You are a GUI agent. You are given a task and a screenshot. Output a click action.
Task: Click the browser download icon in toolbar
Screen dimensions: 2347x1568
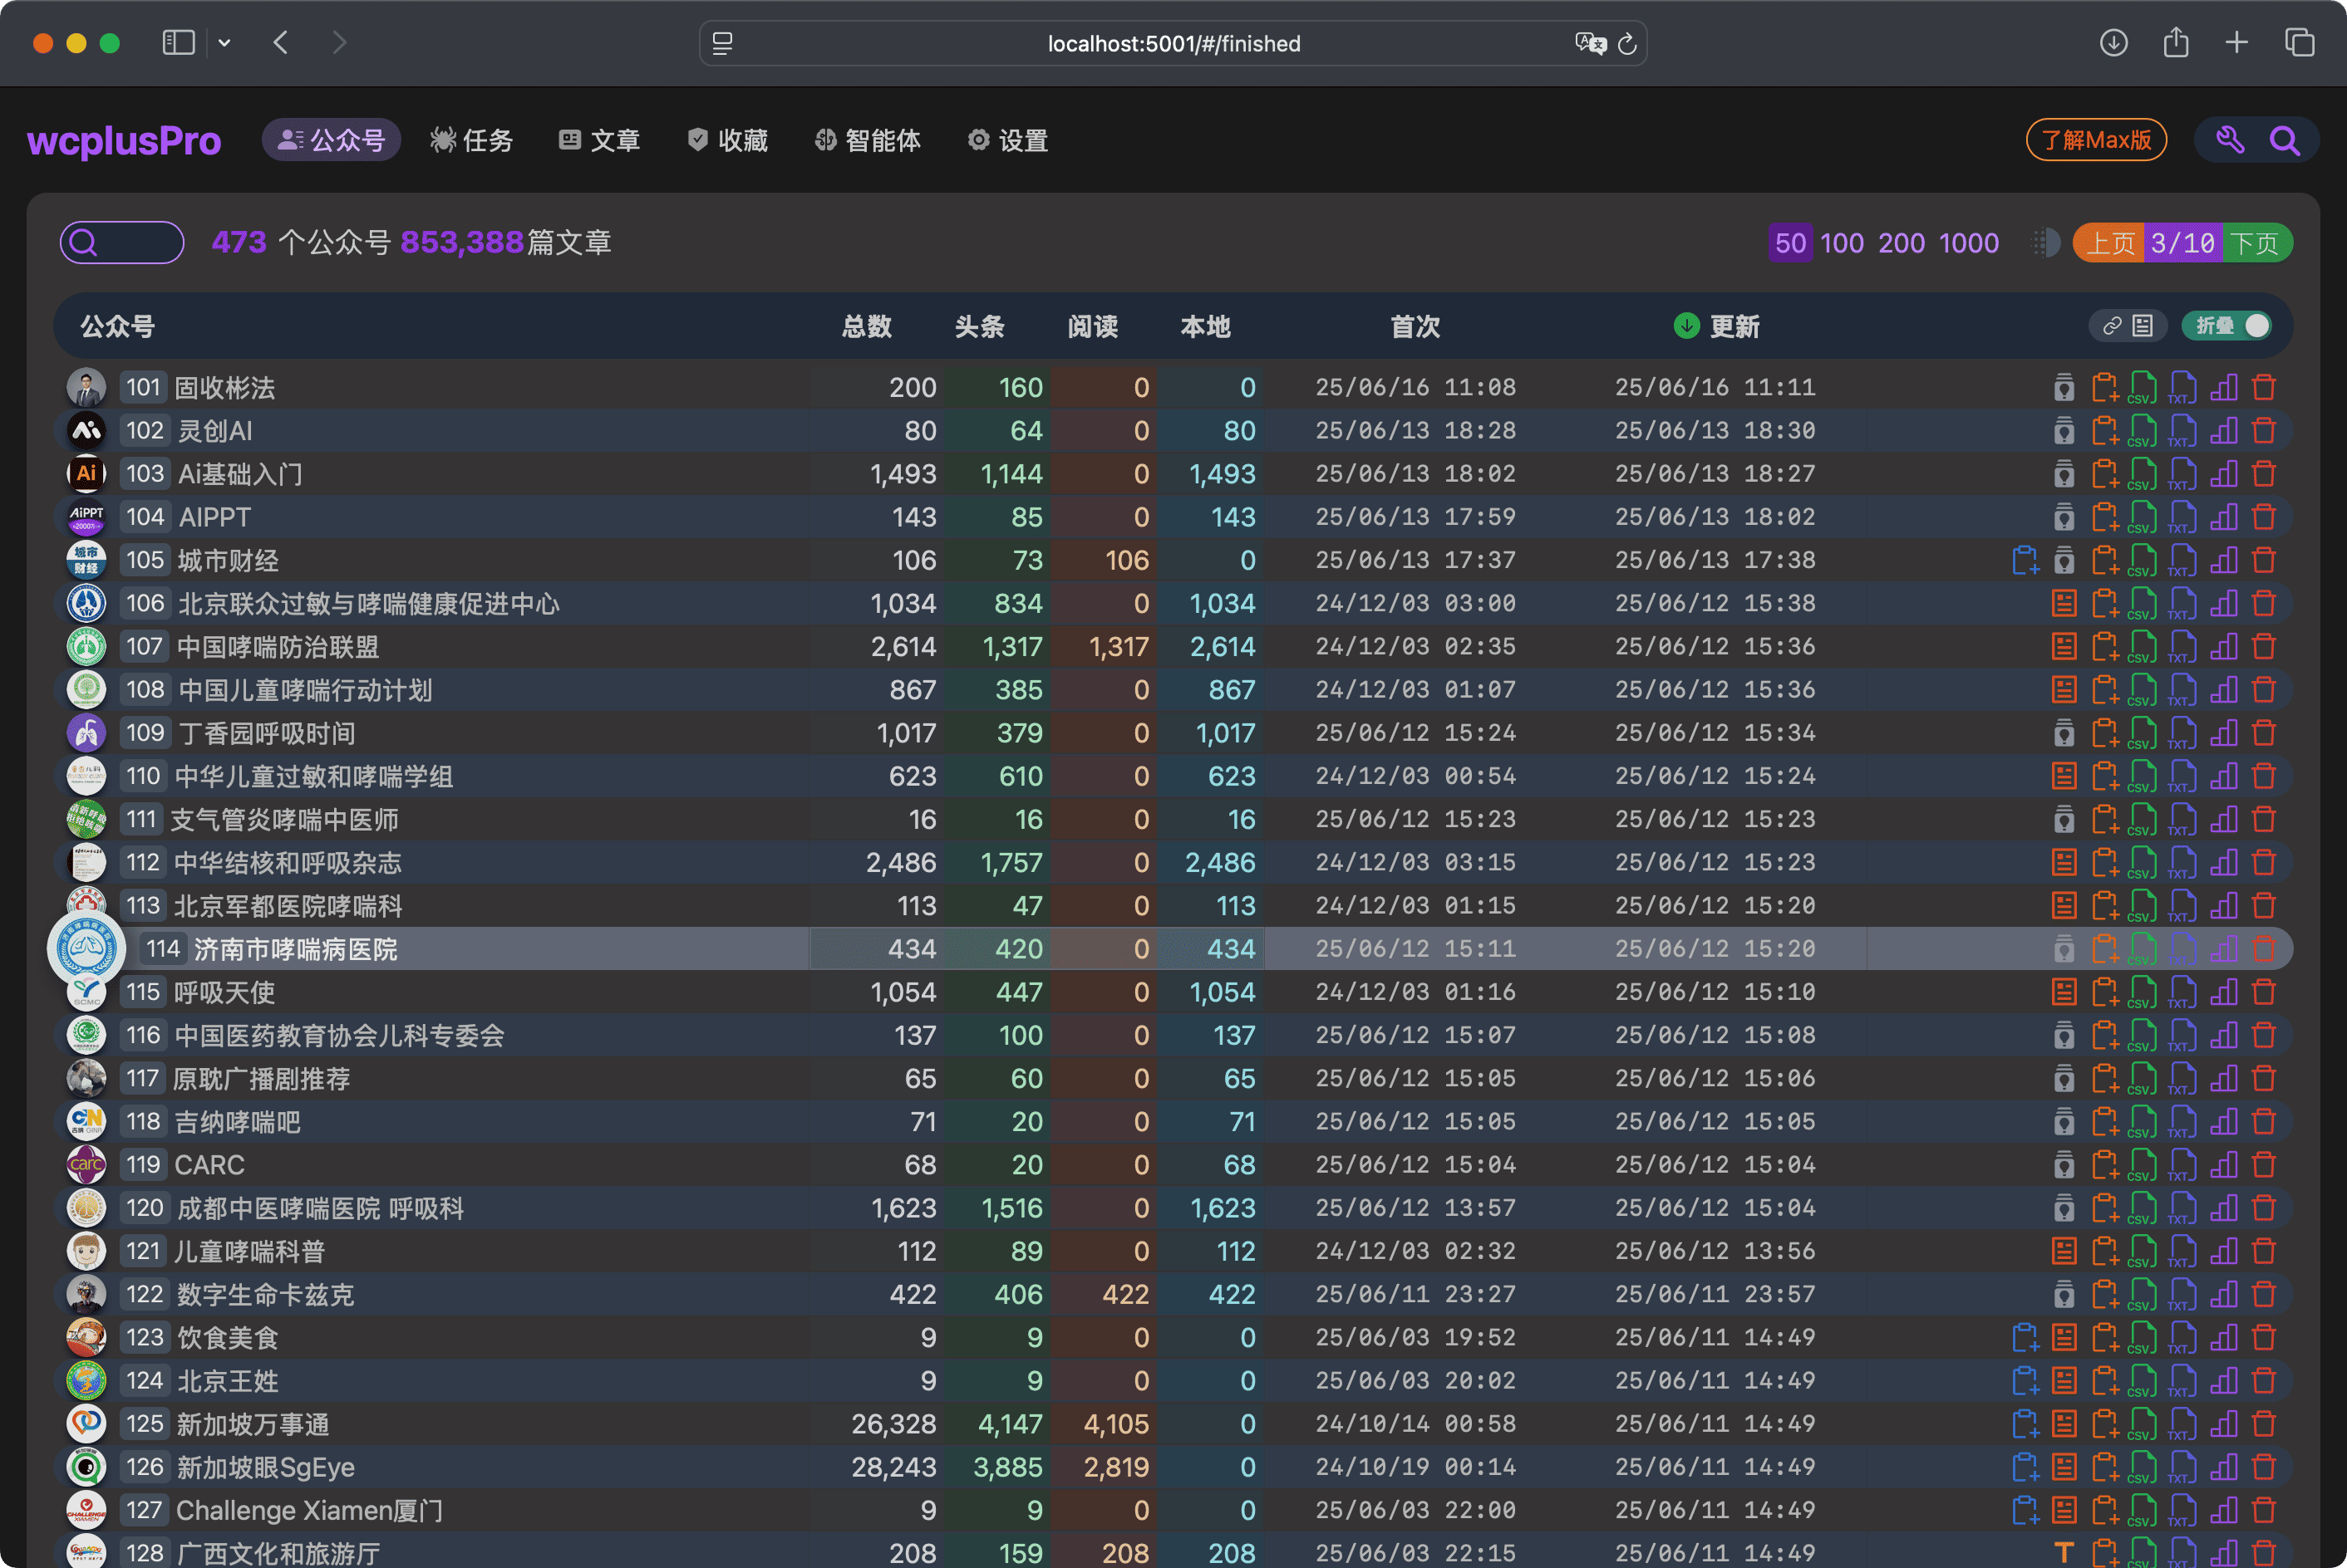tap(2113, 43)
